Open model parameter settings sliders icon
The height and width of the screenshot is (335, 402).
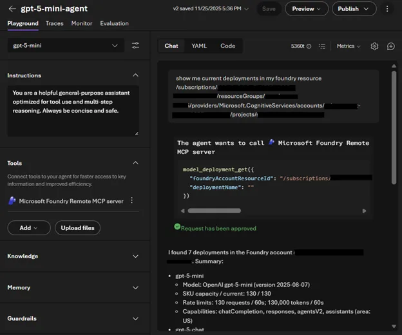pyautogui.click(x=135, y=46)
